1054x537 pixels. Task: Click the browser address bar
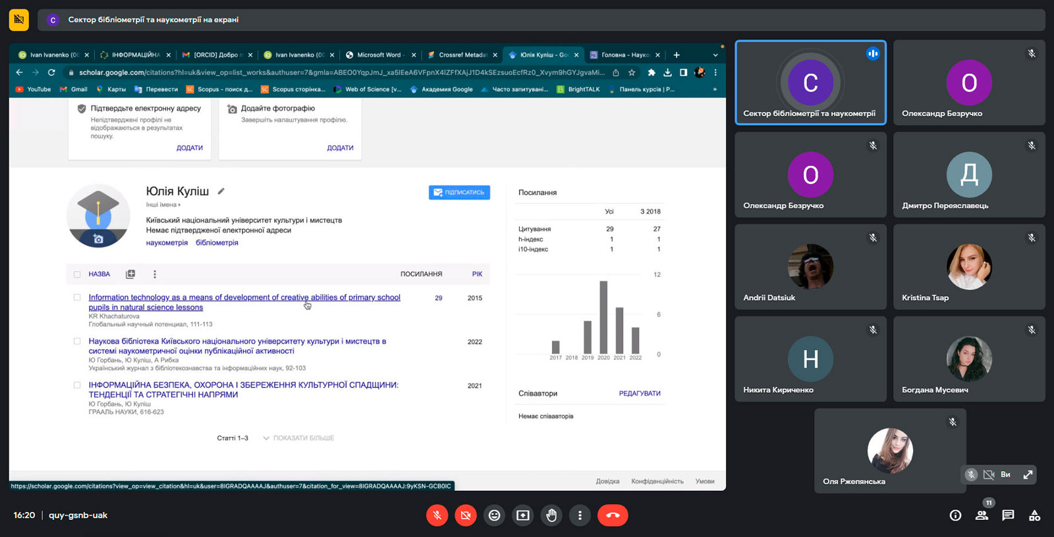(x=341, y=72)
